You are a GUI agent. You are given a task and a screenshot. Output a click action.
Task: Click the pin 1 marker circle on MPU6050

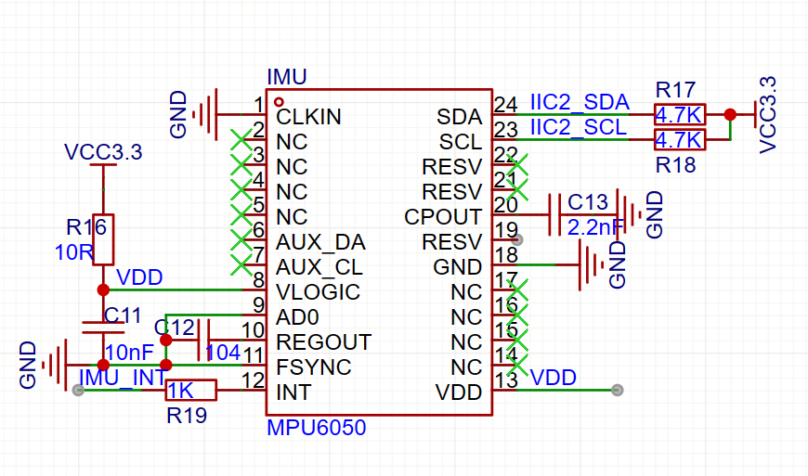click(279, 102)
